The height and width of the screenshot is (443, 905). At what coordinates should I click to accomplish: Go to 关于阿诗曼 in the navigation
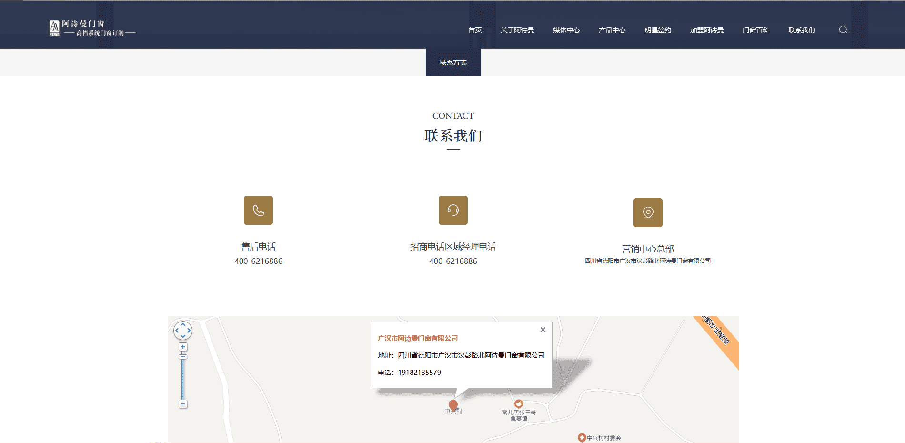[517, 30]
